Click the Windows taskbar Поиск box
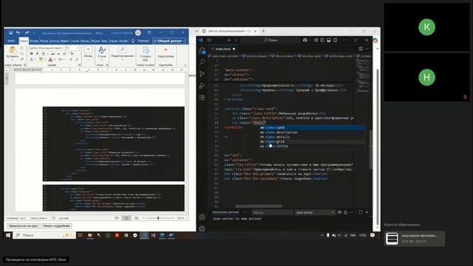473x266 pixels. point(44,235)
